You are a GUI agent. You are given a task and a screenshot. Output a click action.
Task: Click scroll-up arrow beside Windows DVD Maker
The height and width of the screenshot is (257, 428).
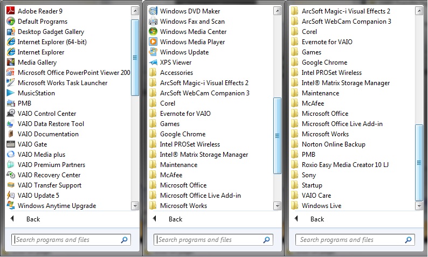tap(277, 11)
